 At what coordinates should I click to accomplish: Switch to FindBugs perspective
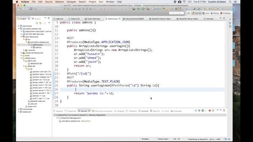coord(225,13)
